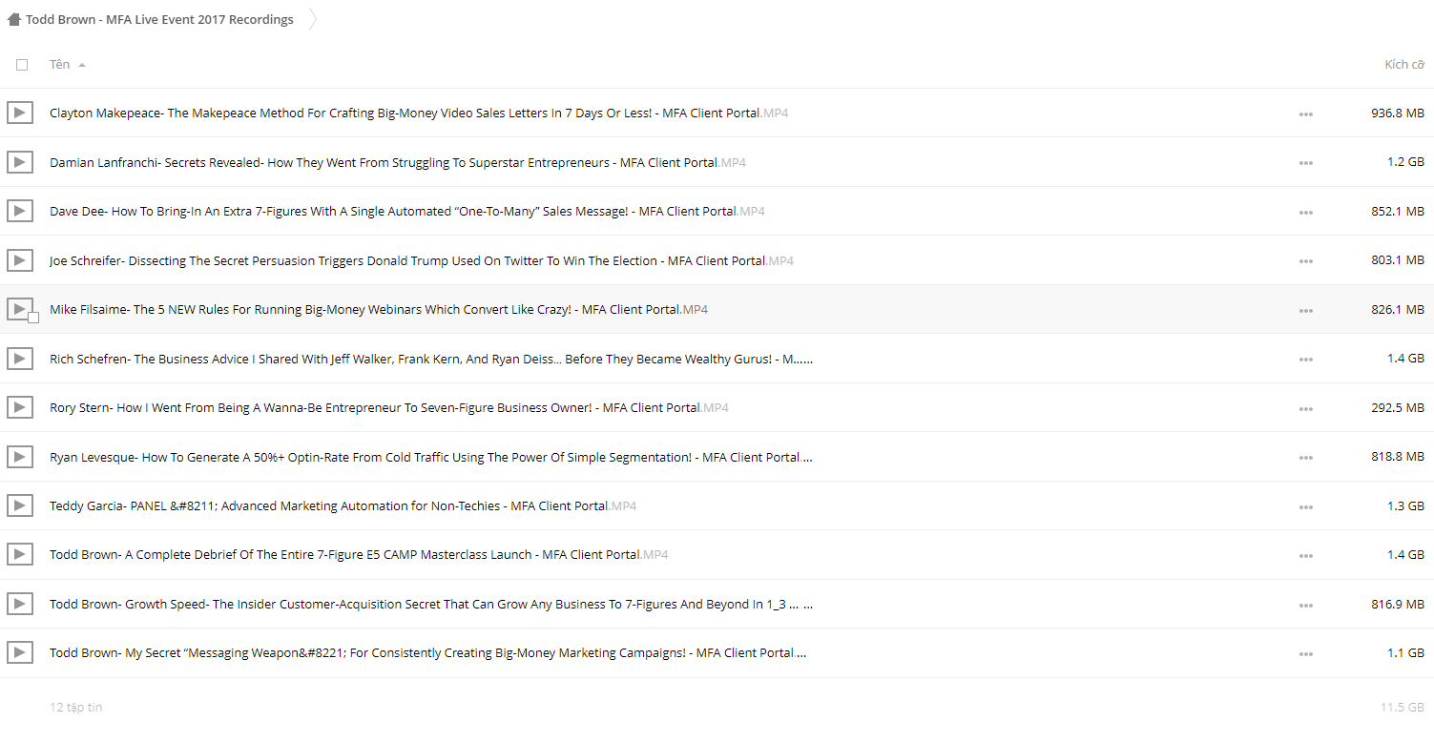This screenshot has height=742, width=1434.
Task: Open Clayton Makepeace Video Sales Letters file name
Action: 419,113
